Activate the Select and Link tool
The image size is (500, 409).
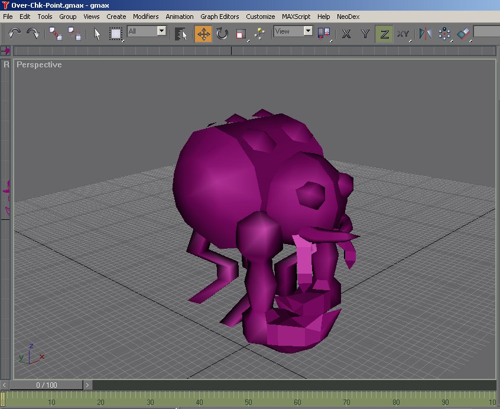(56, 34)
